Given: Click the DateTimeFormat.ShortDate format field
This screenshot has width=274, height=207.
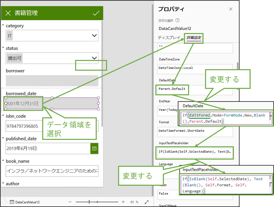Looking at the screenshot, I should click(x=195, y=132).
